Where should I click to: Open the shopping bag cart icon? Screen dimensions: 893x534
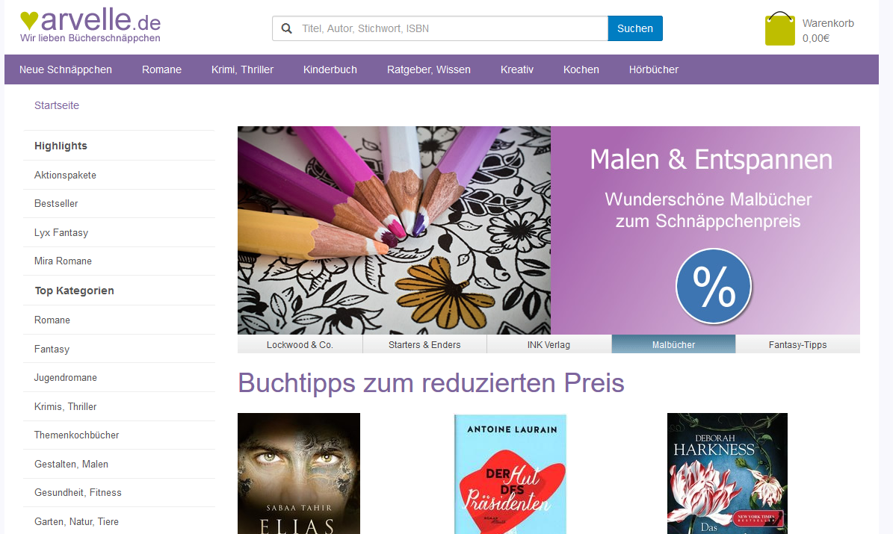(x=779, y=28)
